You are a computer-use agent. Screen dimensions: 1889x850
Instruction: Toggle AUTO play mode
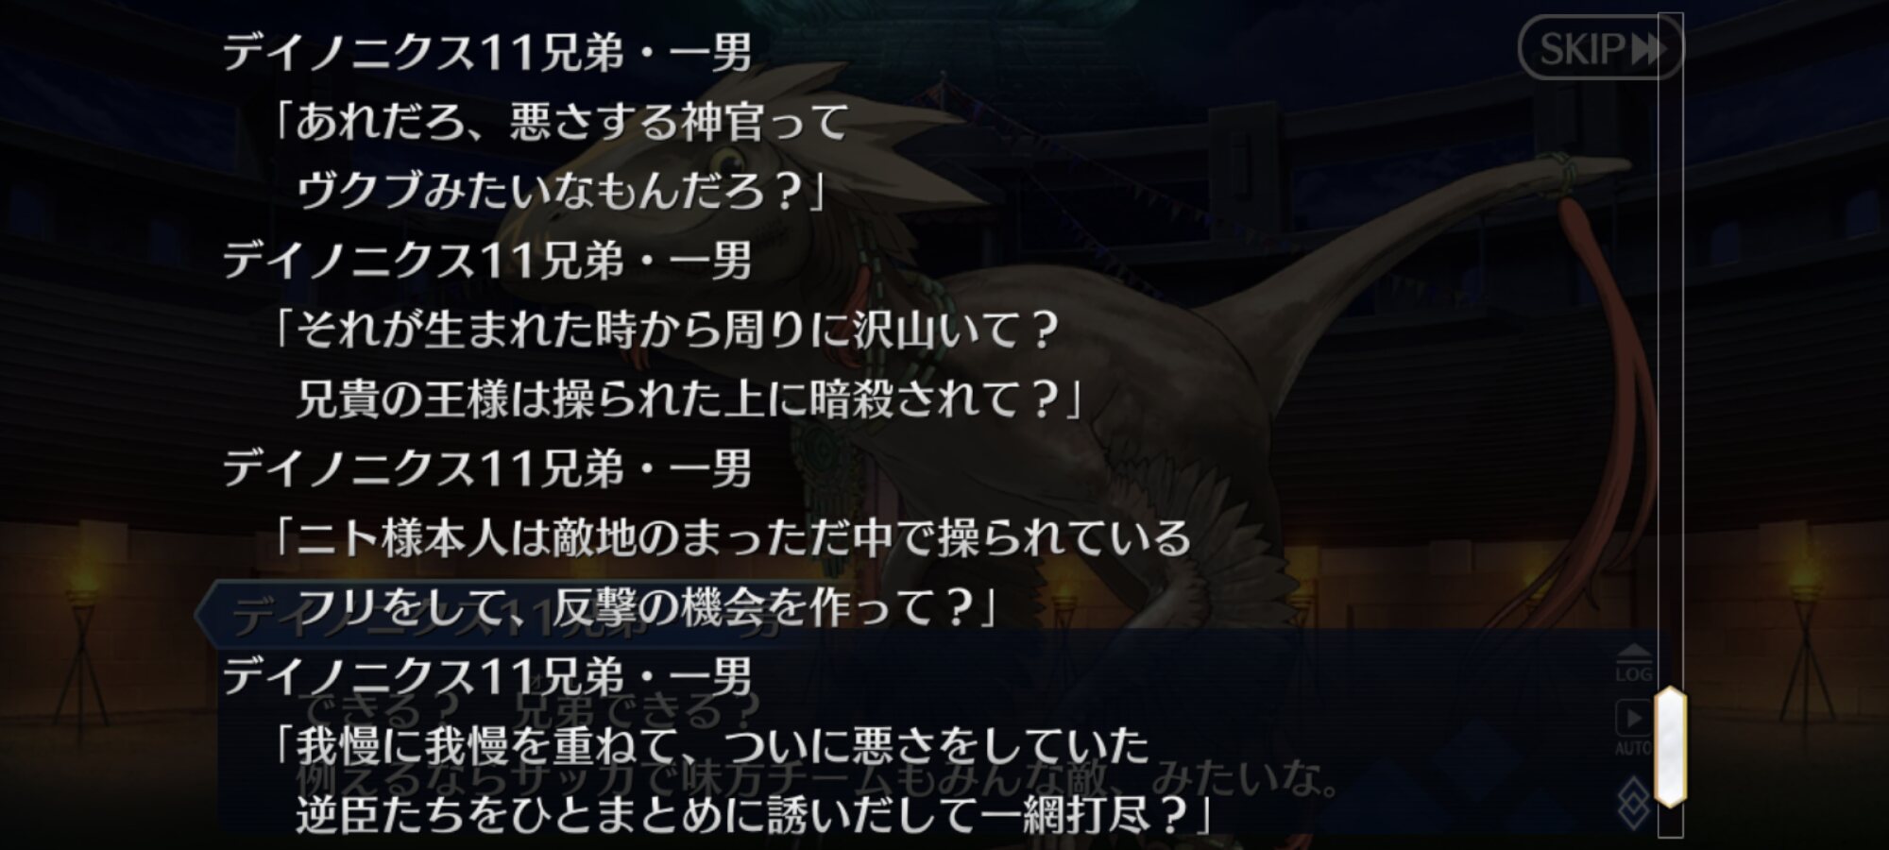point(1633,727)
